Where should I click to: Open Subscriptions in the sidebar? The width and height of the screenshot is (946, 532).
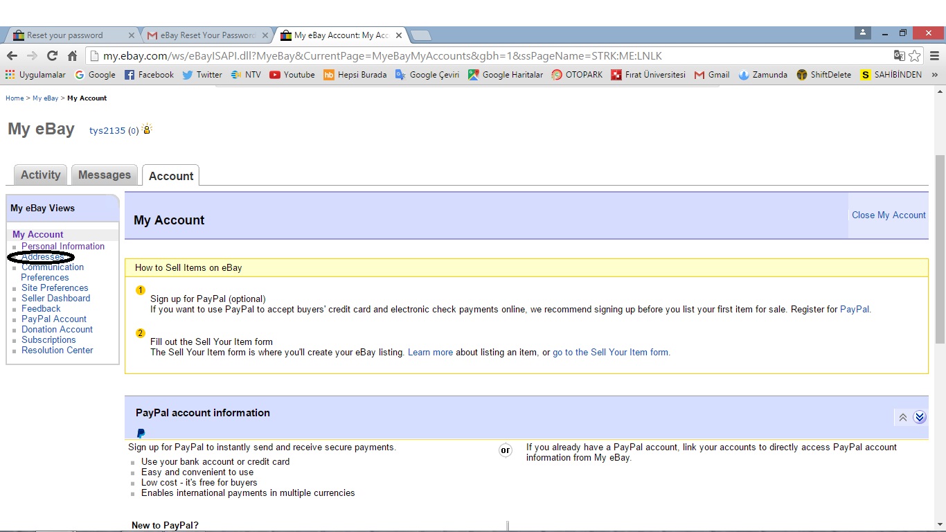[x=48, y=340]
